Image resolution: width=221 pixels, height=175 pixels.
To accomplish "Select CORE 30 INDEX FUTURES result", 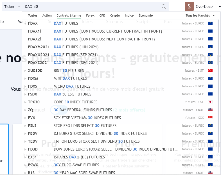I will (120, 102).
